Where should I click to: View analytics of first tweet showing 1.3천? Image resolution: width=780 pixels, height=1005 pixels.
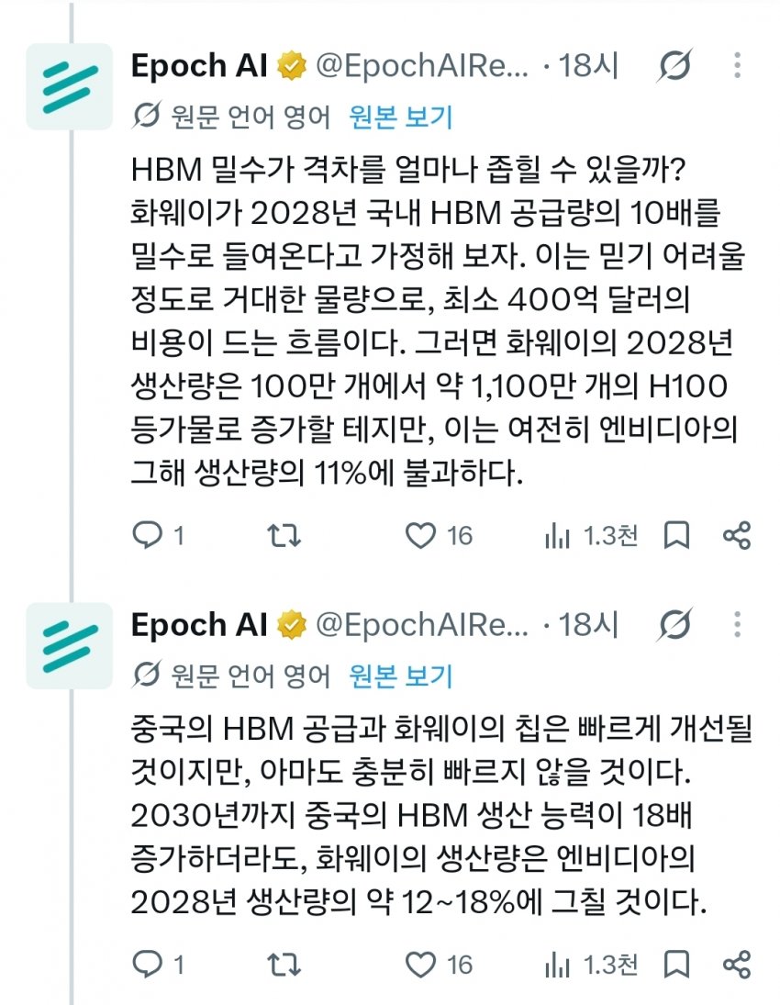pyautogui.click(x=590, y=535)
